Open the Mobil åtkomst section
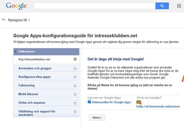184x127 pixels. point(46,94)
